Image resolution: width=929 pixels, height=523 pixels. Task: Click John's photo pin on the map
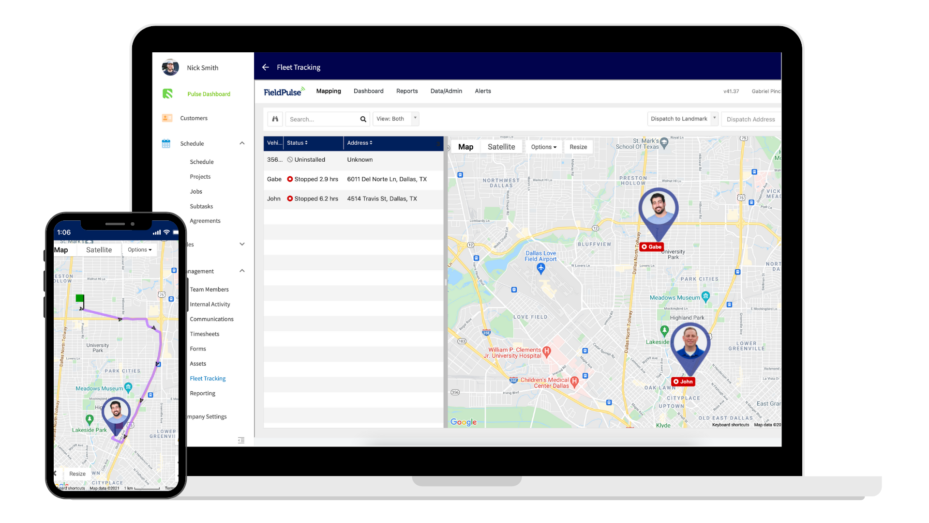pos(690,342)
